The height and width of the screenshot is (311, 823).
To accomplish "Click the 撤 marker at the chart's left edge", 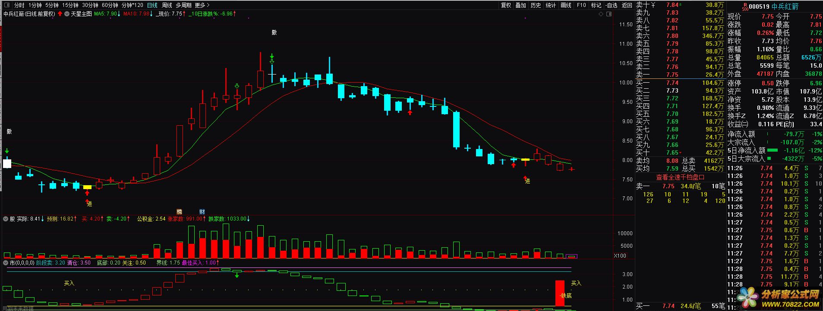I will pos(9,131).
